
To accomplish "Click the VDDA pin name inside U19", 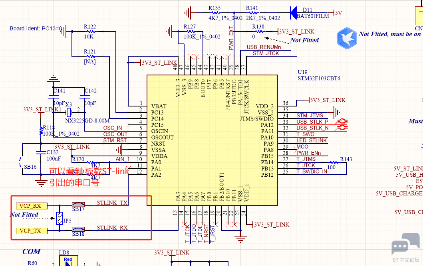I will (159, 156).
